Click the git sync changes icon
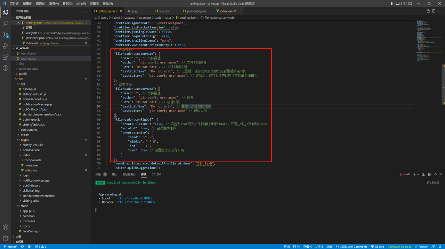This screenshot has width=445, height=249. (22, 247)
